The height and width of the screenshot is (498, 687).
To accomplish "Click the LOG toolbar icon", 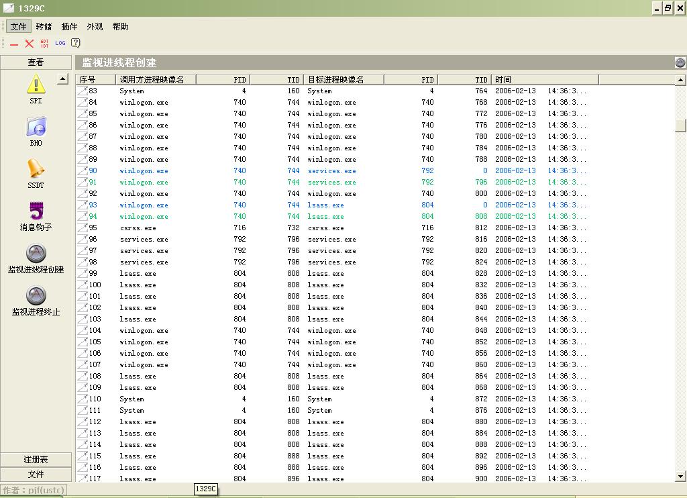I will [60, 43].
